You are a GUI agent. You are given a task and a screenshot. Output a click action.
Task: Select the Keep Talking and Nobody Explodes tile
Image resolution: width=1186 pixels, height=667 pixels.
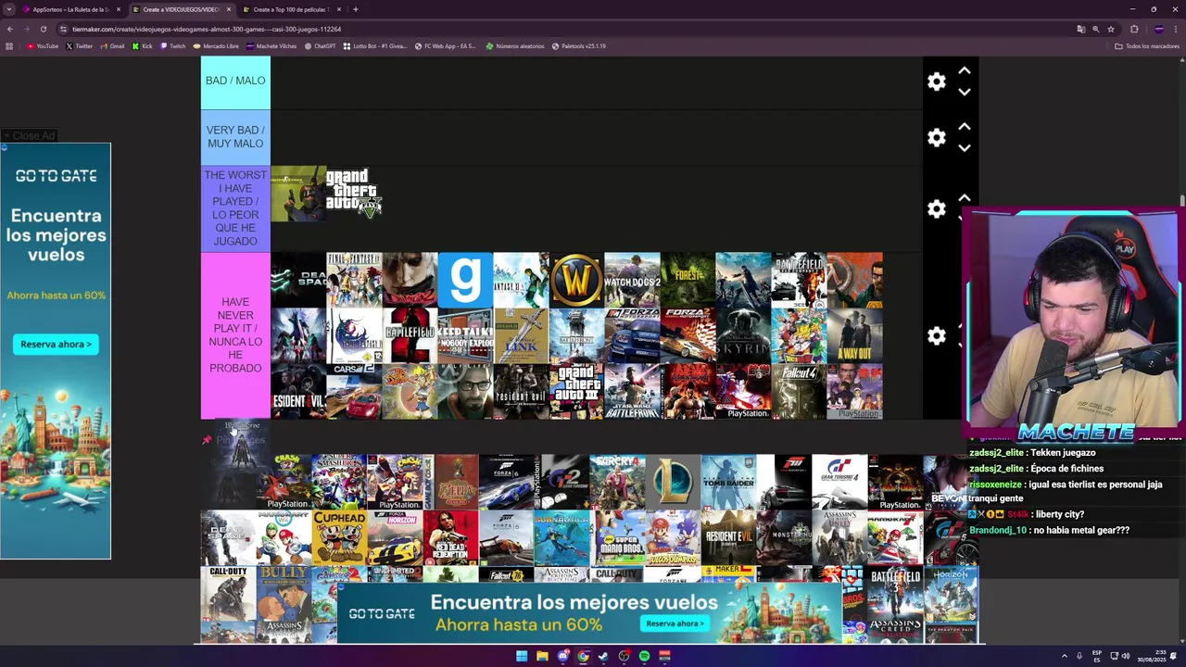[x=465, y=335]
